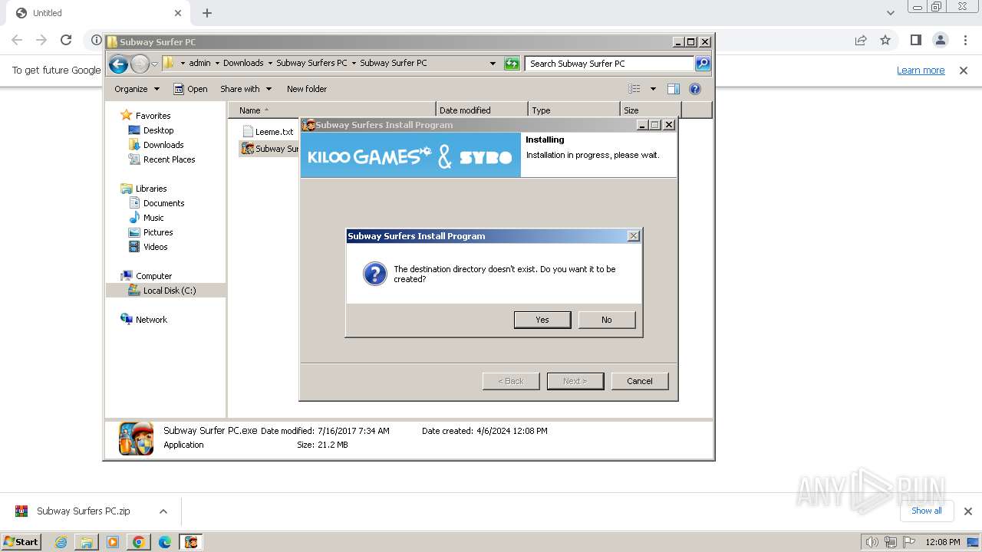Select Network in the navigation pane

click(x=151, y=320)
